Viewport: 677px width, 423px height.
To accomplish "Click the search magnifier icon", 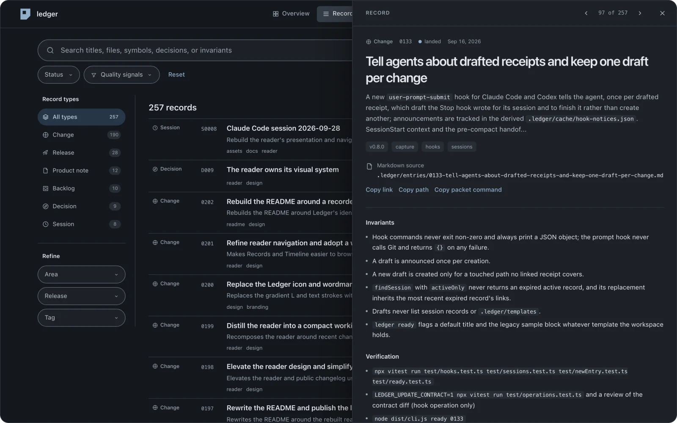I will [x=50, y=50].
